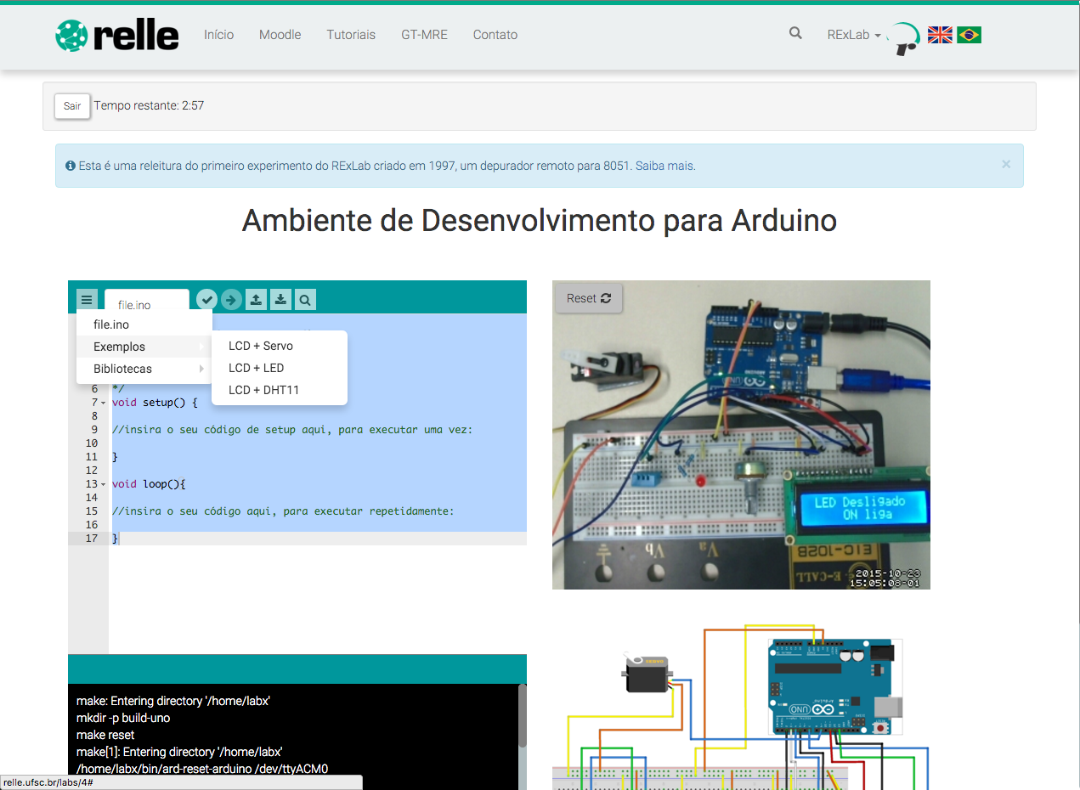Screen dimensions: 1080x790
Task: Select the file.ino editor tab
Action: (x=147, y=302)
